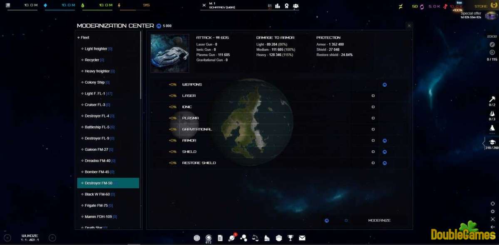Click the globe icon in bottom toolbar

[x=197, y=238]
